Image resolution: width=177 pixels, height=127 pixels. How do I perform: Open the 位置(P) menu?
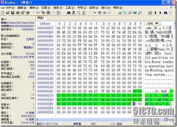(46, 8)
